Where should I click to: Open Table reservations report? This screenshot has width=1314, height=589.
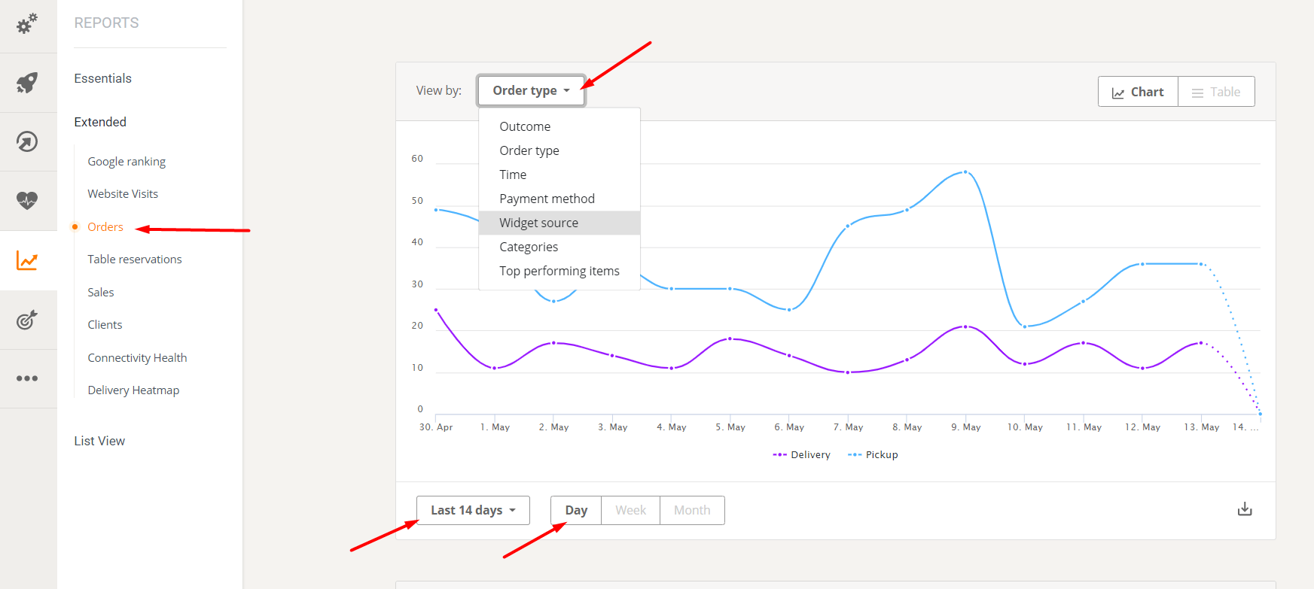pos(135,259)
